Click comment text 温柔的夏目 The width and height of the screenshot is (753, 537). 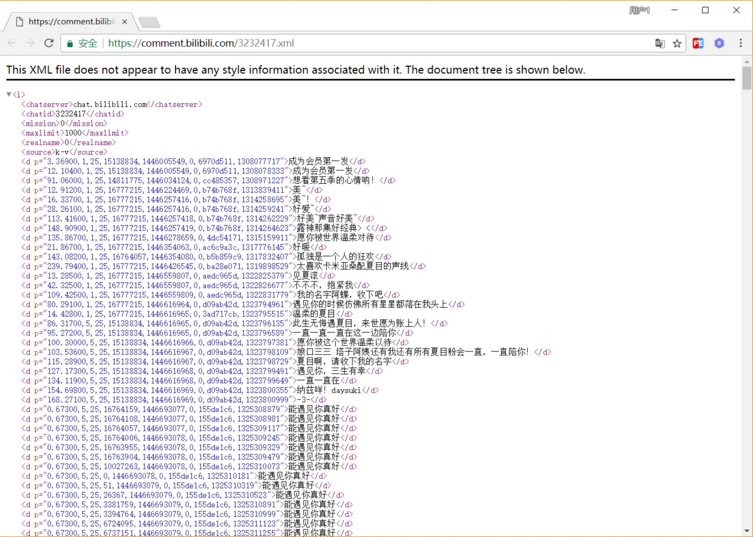[x=314, y=314]
